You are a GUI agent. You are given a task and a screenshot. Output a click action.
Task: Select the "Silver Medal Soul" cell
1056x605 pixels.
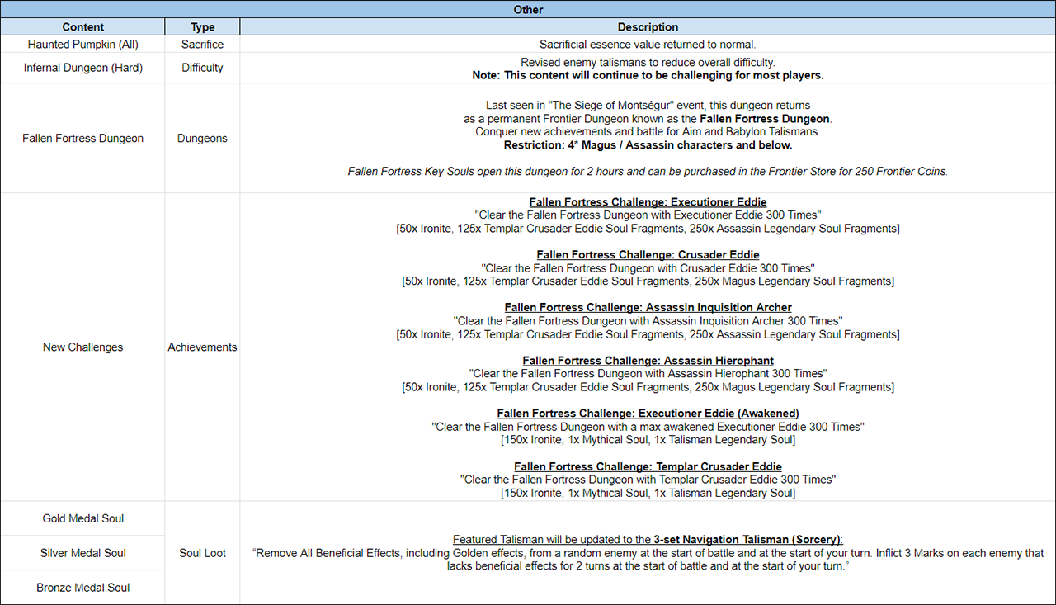tap(82, 553)
